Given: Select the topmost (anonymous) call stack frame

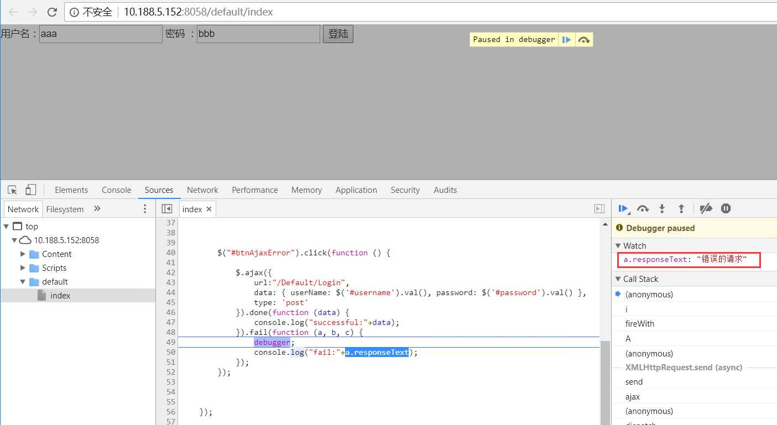Looking at the screenshot, I should pyautogui.click(x=694, y=295).
